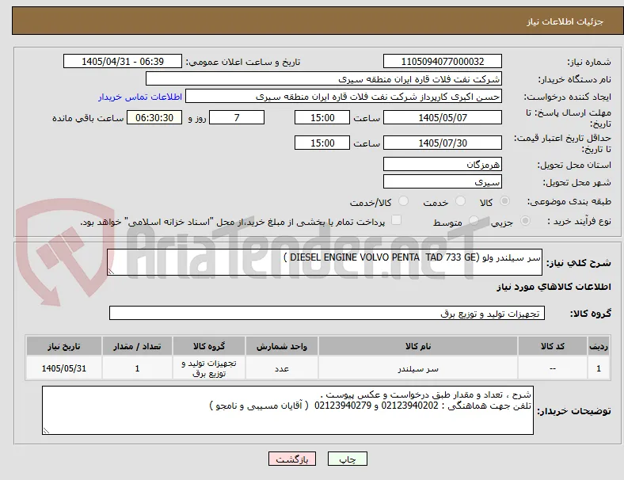Click the buyer notes textarea
This screenshot has height=480, width=624.
(287, 410)
